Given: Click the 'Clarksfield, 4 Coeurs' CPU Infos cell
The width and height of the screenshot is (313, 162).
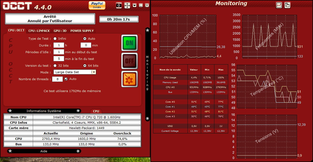Looking at the screenshot, I should (87, 122).
